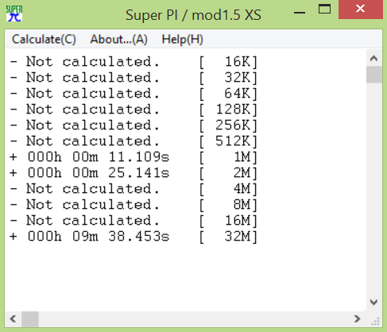
Task: Click the horizontal scrollbar left arrow
Action: (x=13, y=318)
